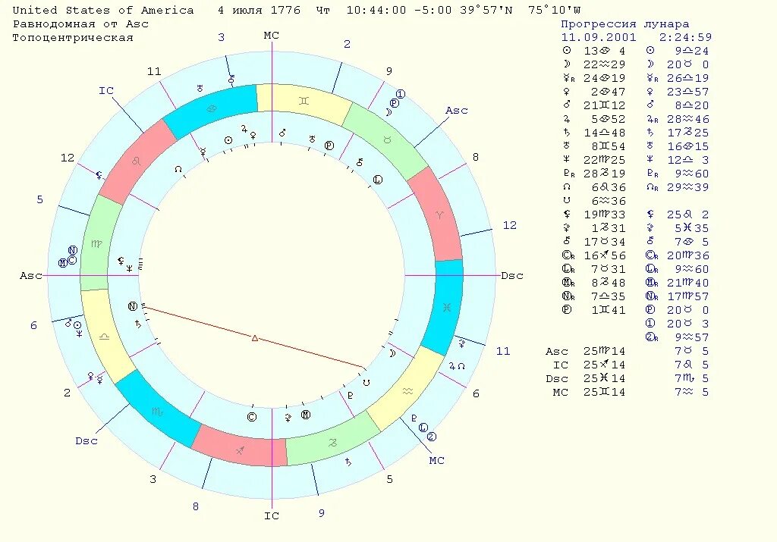Click the Gemini glyph in yellow zodiac segment
The height and width of the screenshot is (542, 777).
[x=304, y=101]
